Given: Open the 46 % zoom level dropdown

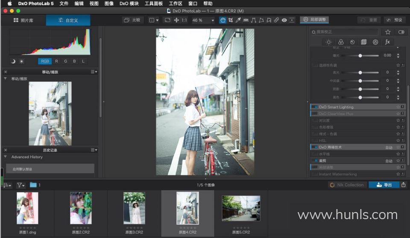Looking at the screenshot, I should click(203, 20).
